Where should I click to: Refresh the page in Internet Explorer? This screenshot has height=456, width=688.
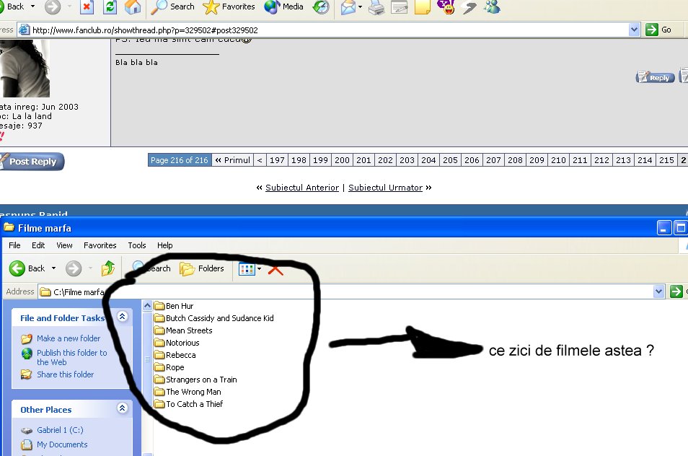110,7
